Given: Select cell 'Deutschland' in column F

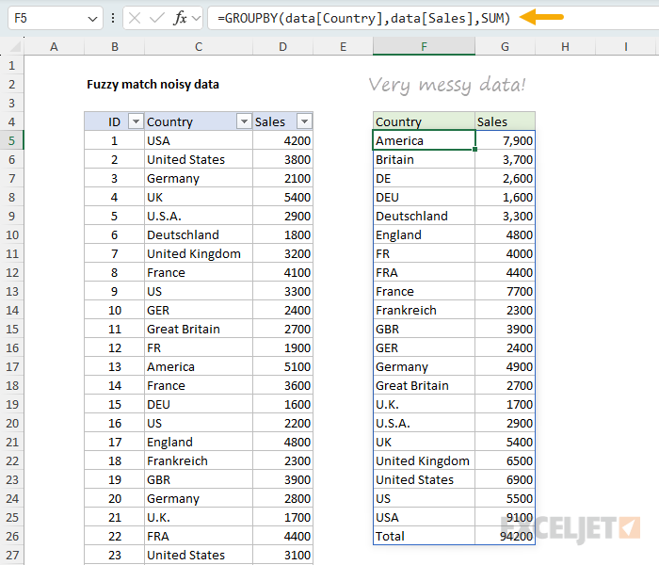Looking at the screenshot, I should pos(424,216).
